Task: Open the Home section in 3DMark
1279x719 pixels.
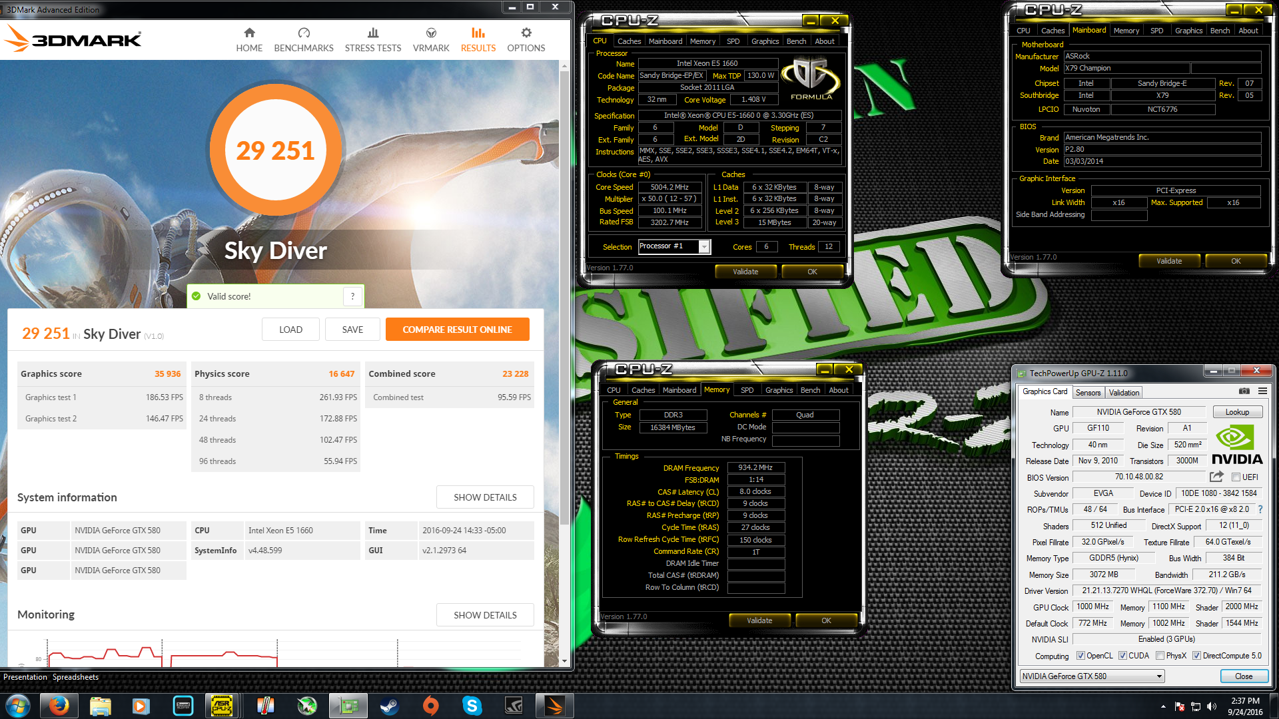Action: click(249, 40)
